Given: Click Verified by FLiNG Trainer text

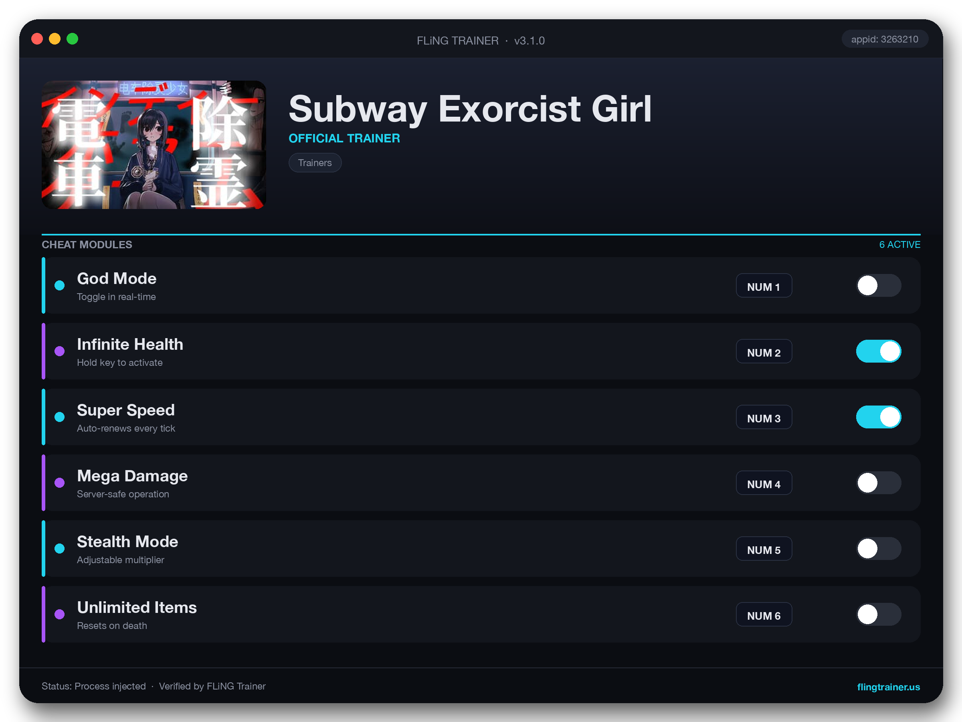Looking at the screenshot, I should tap(212, 686).
